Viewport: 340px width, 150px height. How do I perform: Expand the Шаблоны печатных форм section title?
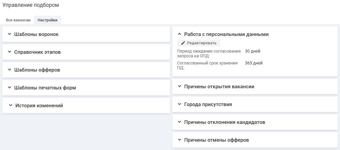point(45,88)
